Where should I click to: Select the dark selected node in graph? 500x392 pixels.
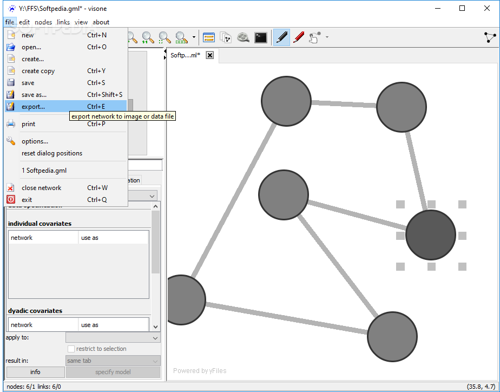pos(431,235)
